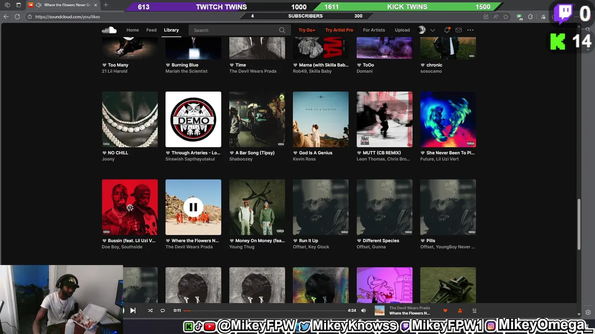Toggle heart next to NO CHILL
The height and width of the screenshot is (334, 595).
tap(105, 153)
